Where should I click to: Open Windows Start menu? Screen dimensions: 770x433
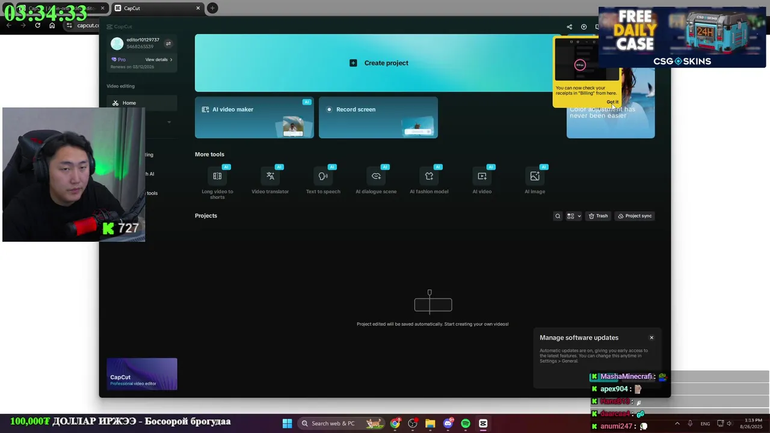[287, 423]
